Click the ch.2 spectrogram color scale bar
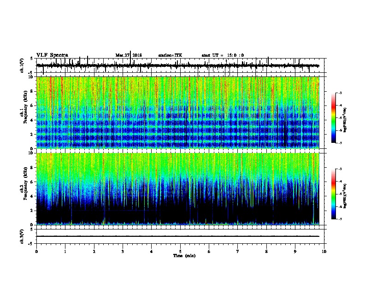 tap(334, 194)
